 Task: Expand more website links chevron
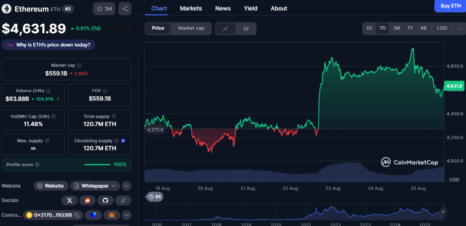tap(126, 186)
